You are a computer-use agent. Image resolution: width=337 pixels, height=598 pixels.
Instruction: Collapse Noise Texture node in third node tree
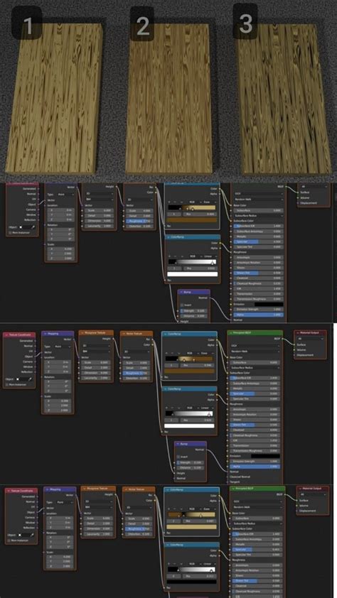[x=127, y=489]
